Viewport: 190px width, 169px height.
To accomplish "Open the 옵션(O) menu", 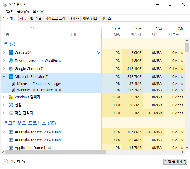I will [23, 11].
